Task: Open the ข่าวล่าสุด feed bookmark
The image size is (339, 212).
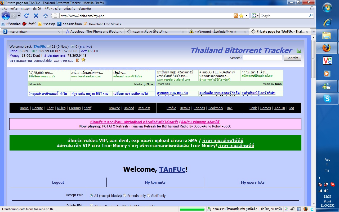Action: 47,24
